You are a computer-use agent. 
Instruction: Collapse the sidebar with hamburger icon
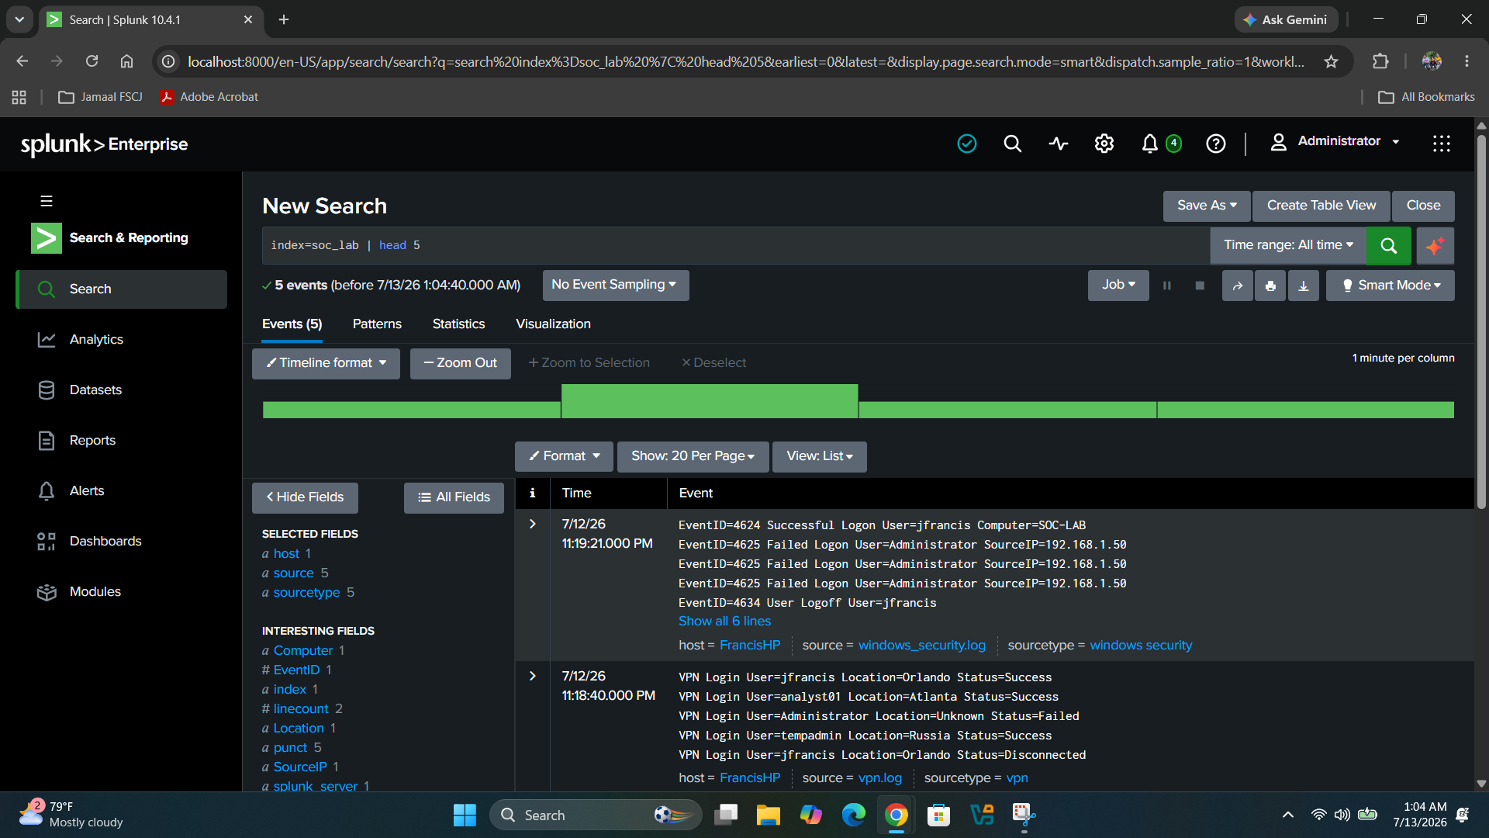pyautogui.click(x=47, y=201)
